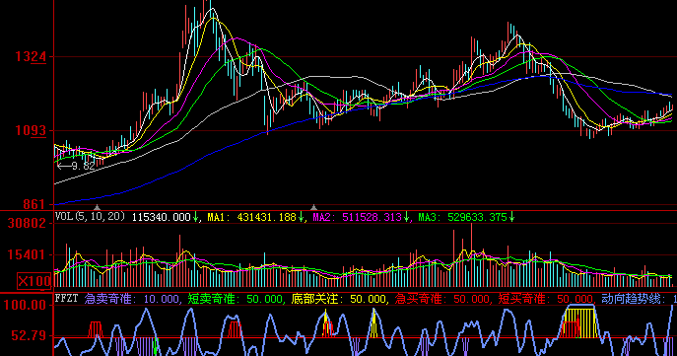Click the MA2: 511528.313 volume readout
Viewport: 677px width, 356px height.
357,217
